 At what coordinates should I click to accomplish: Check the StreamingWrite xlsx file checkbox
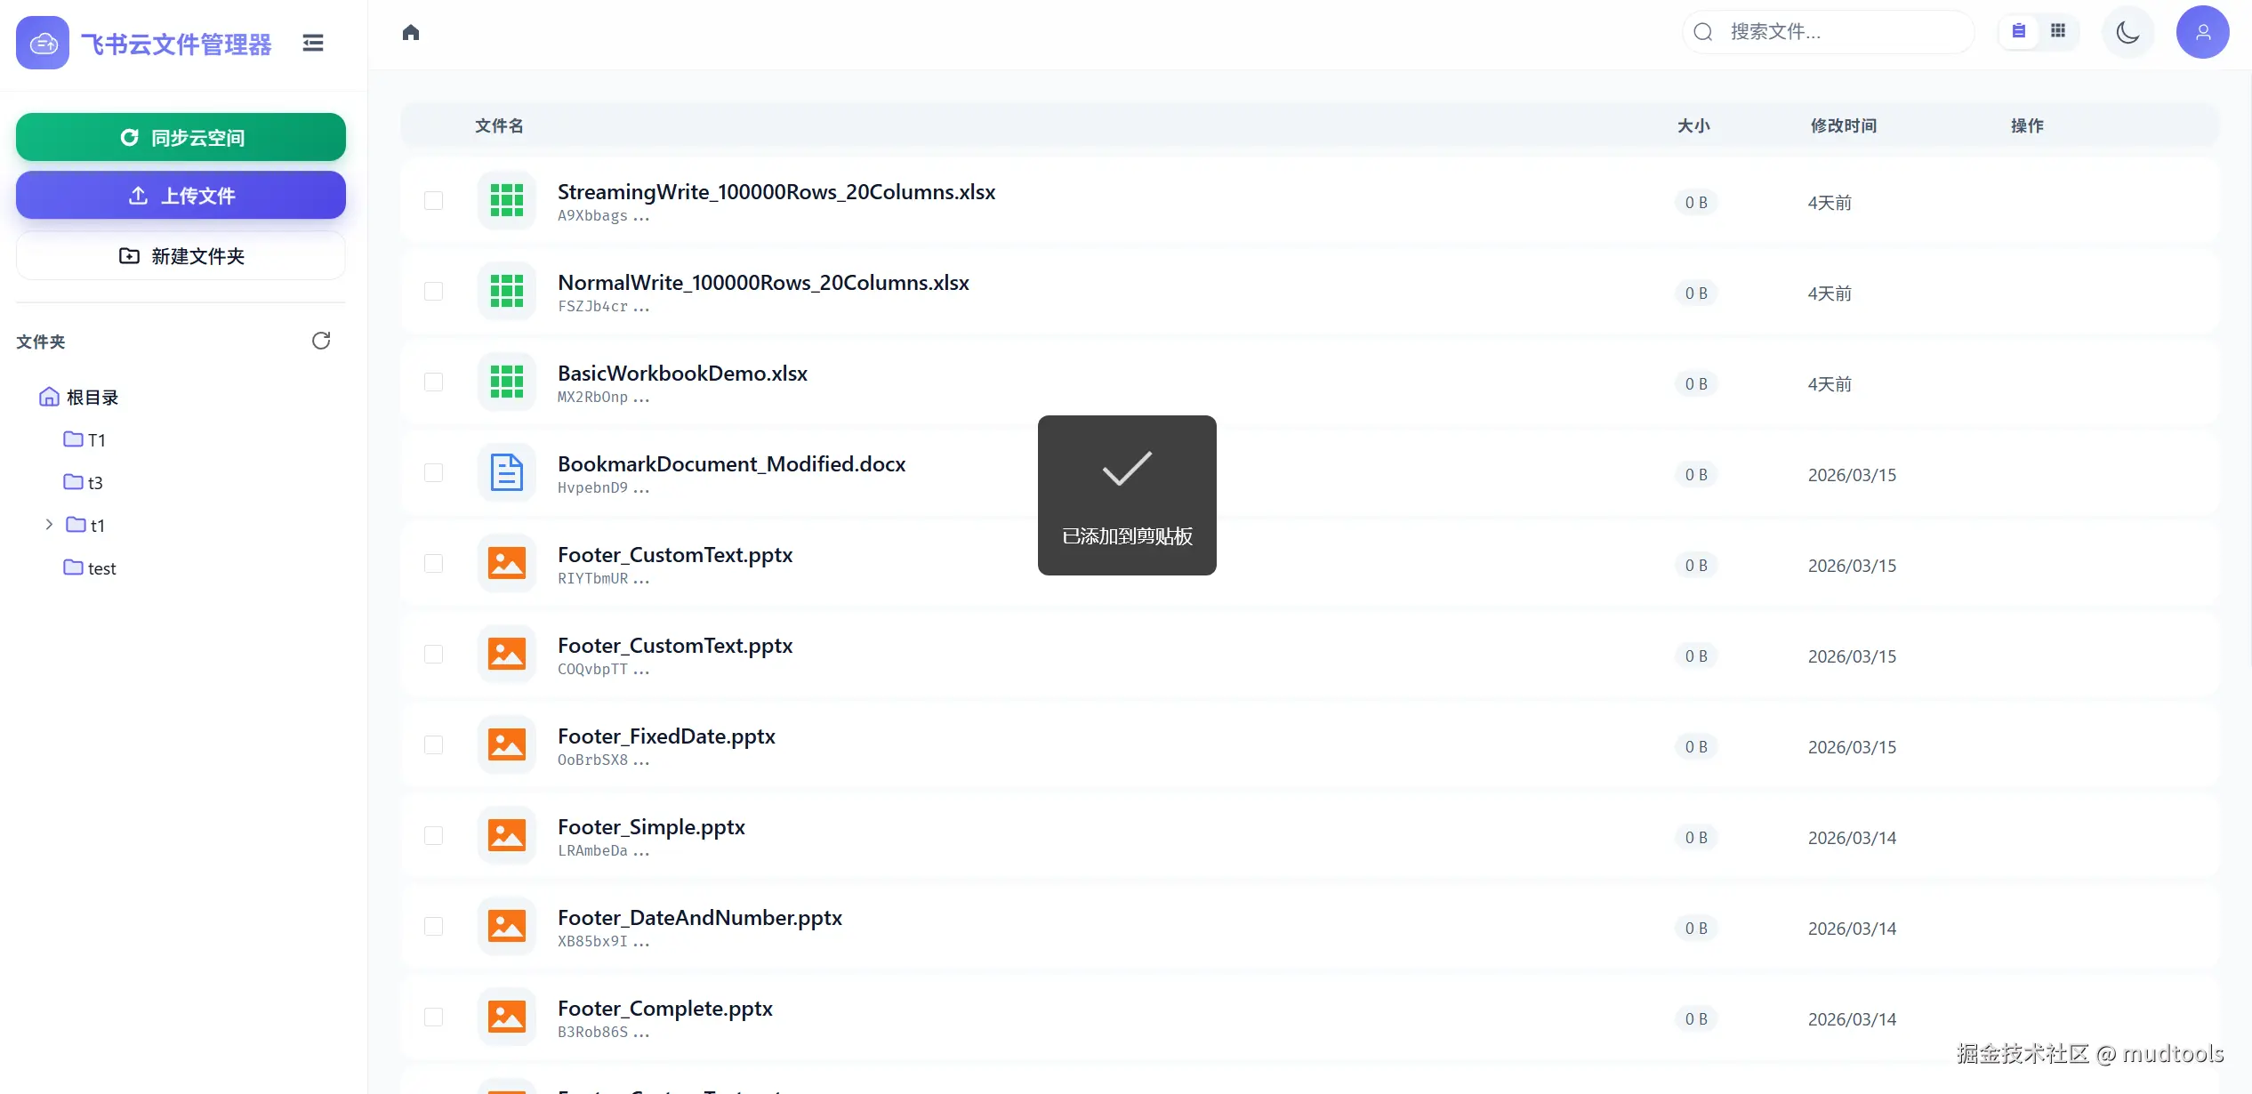[x=433, y=200]
